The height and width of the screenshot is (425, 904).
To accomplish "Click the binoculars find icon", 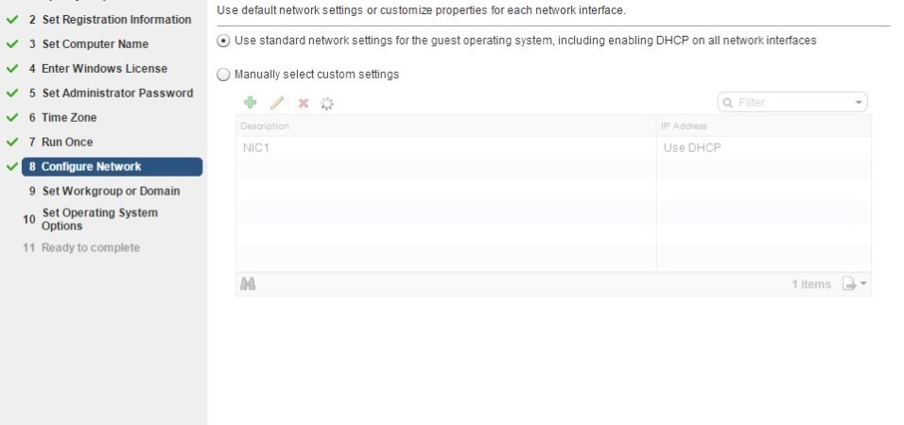I will click(x=248, y=284).
